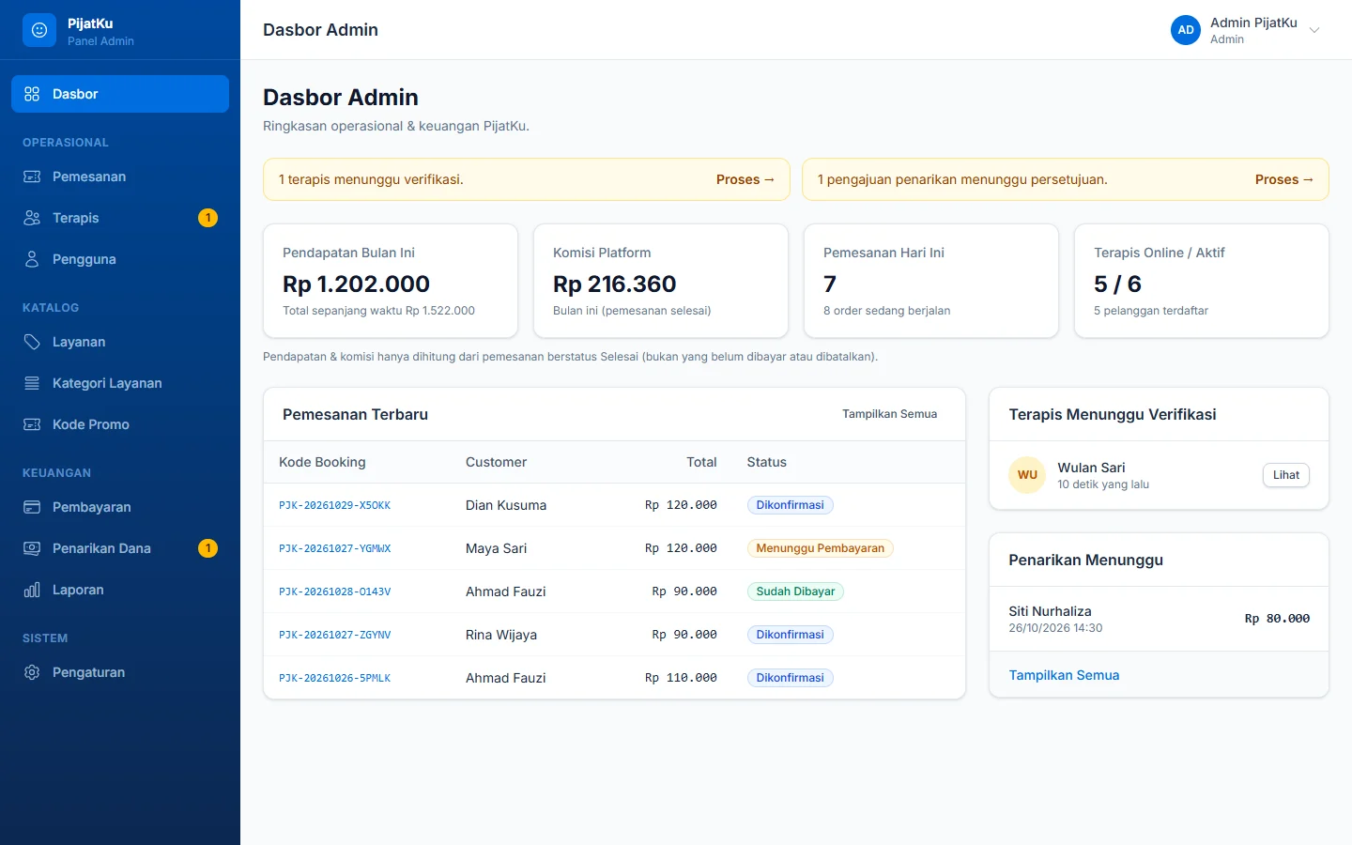Image resolution: width=1352 pixels, height=845 pixels.
Task: Expand the Admin PijatKu account dropdown chevron
Action: 1314,30
